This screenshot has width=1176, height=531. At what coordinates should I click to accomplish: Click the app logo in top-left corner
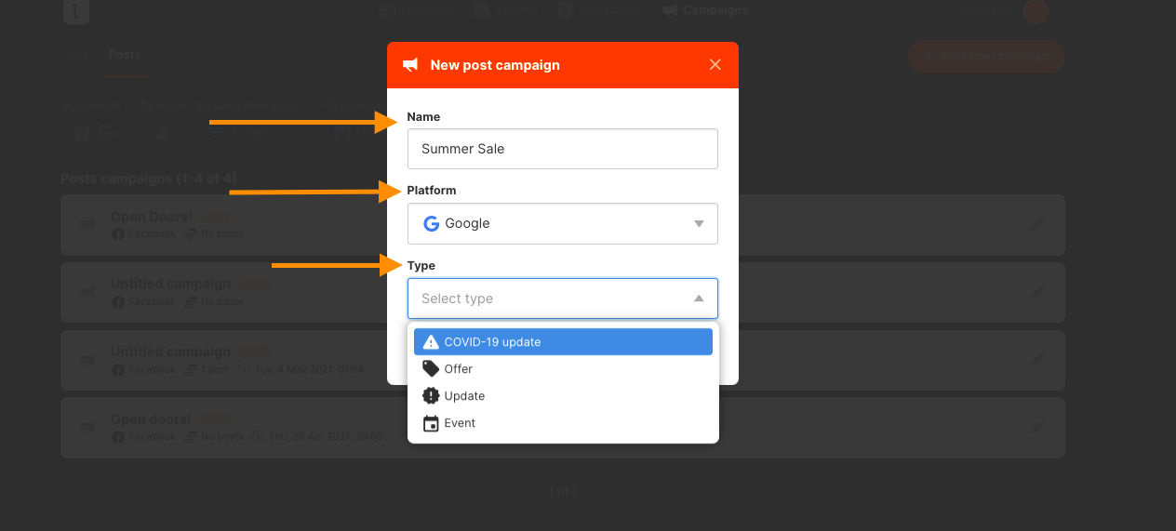[x=76, y=11]
